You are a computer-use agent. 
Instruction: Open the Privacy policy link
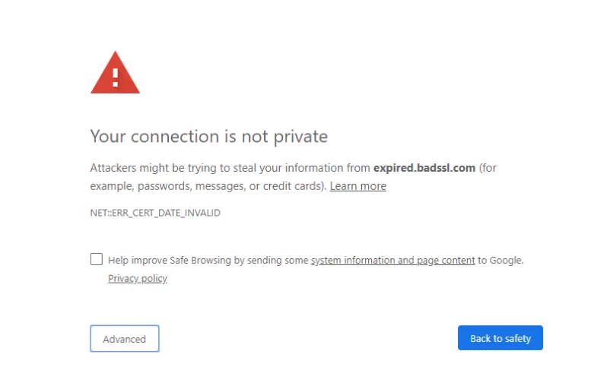138,278
